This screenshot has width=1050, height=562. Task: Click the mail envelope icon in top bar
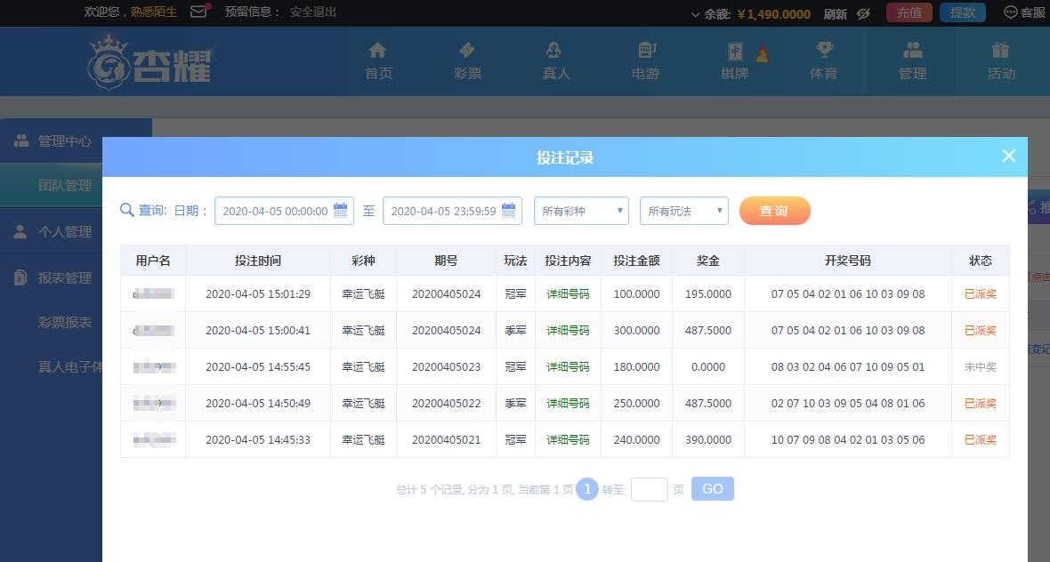click(198, 12)
